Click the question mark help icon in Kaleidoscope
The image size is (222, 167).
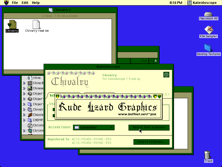click(x=166, y=75)
